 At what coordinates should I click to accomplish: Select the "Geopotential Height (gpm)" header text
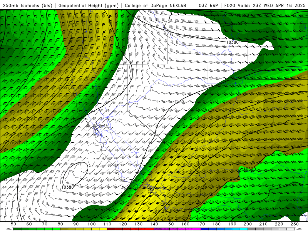[x=89, y=6]
